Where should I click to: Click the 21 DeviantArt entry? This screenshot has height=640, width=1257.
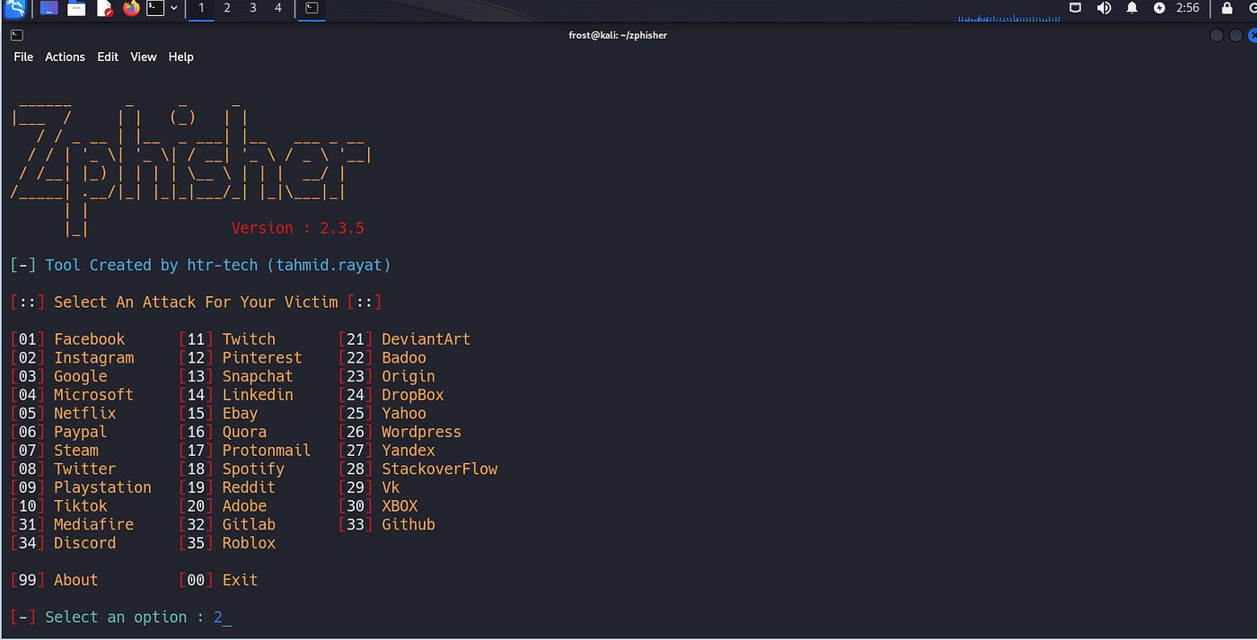coord(404,339)
